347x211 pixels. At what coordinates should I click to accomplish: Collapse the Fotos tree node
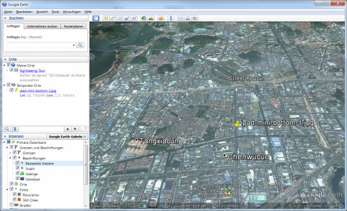coord(7,190)
